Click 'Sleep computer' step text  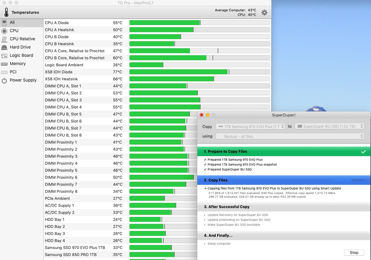[219, 244]
